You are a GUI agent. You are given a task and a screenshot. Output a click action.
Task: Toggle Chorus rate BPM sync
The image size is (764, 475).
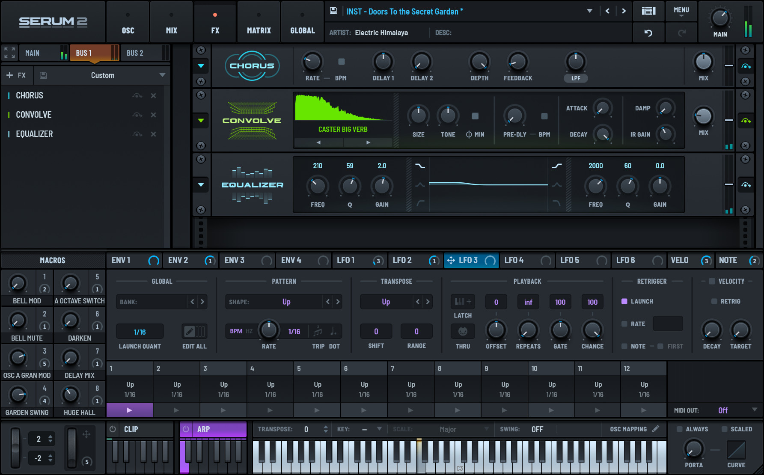click(x=342, y=62)
